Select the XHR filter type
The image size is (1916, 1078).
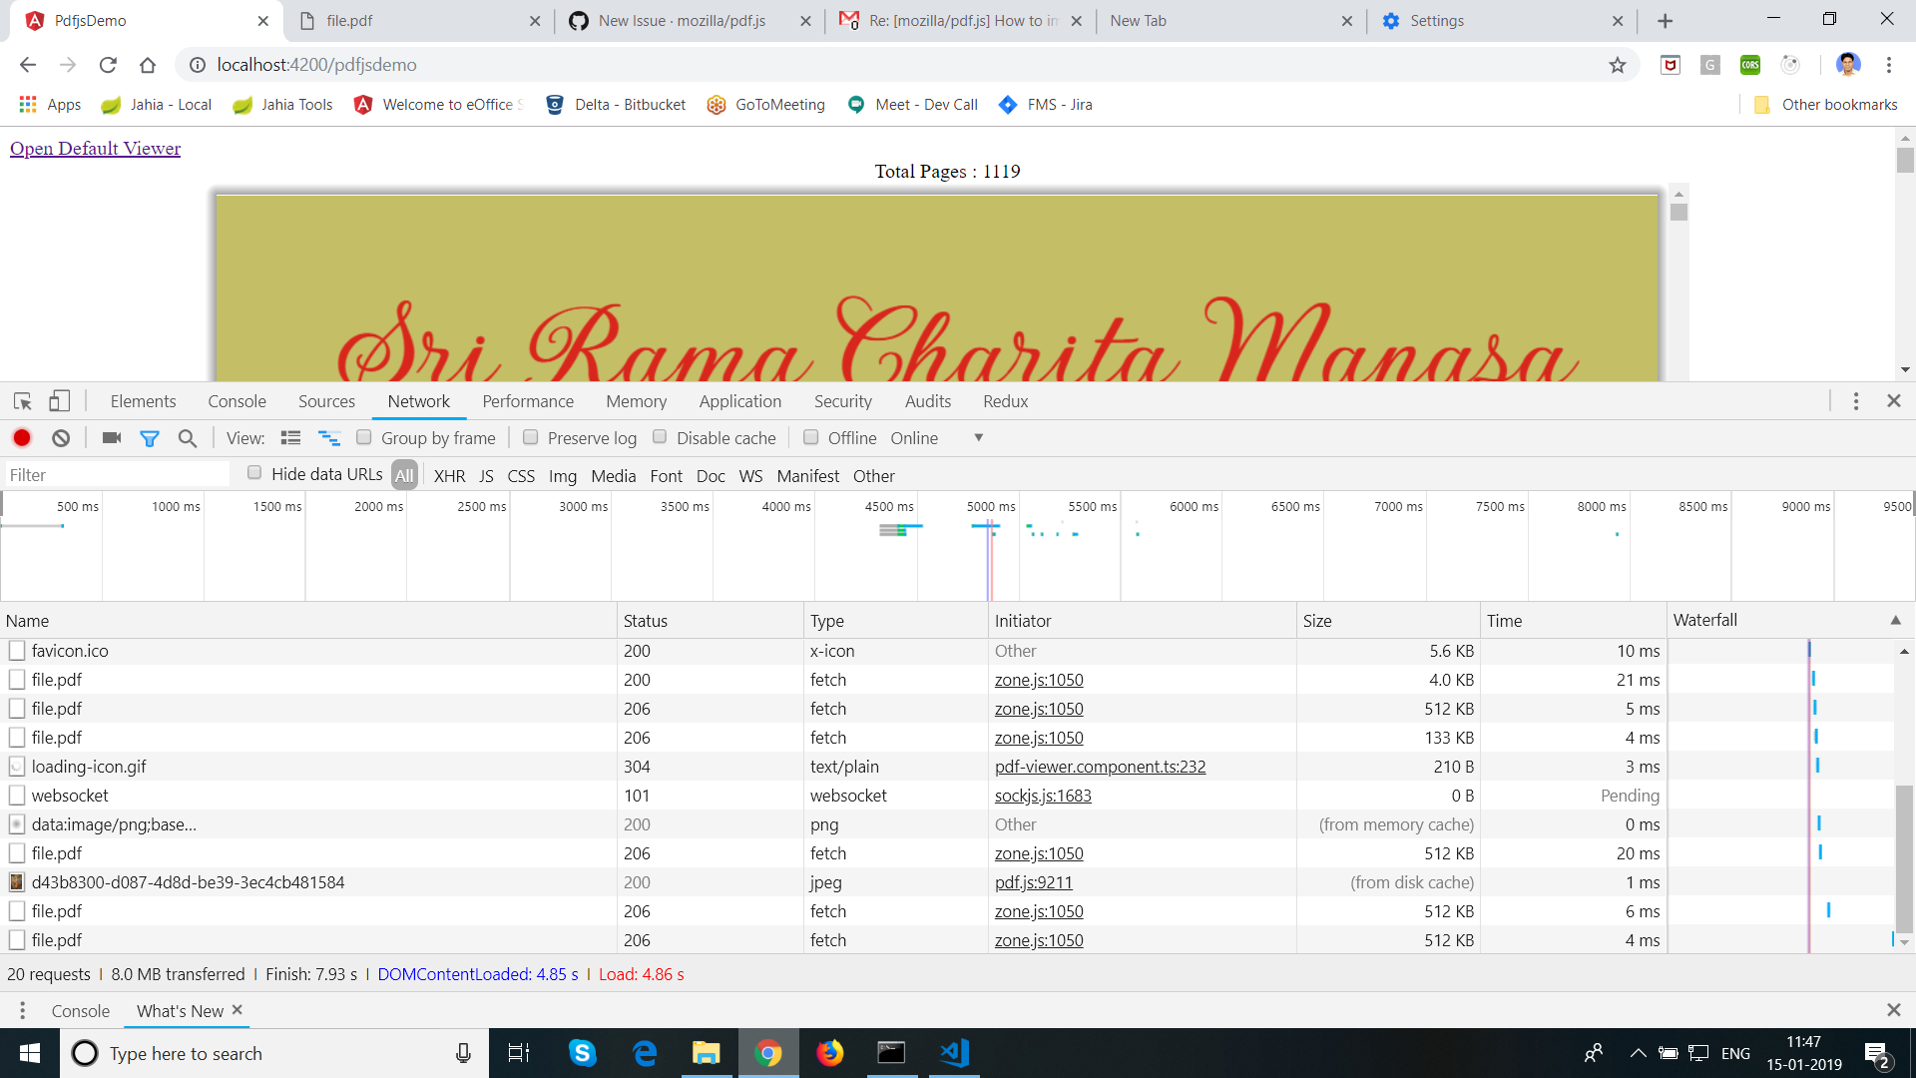click(449, 476)
